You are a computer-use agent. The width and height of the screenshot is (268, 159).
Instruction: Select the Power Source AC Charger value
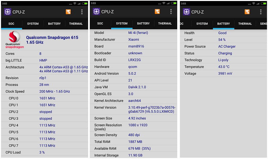pos(227,46)
